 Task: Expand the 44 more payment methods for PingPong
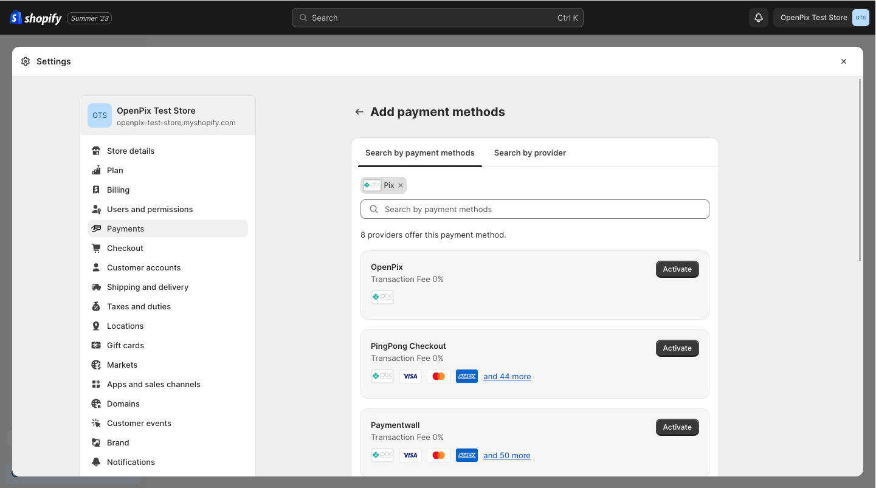click(506, 376)
